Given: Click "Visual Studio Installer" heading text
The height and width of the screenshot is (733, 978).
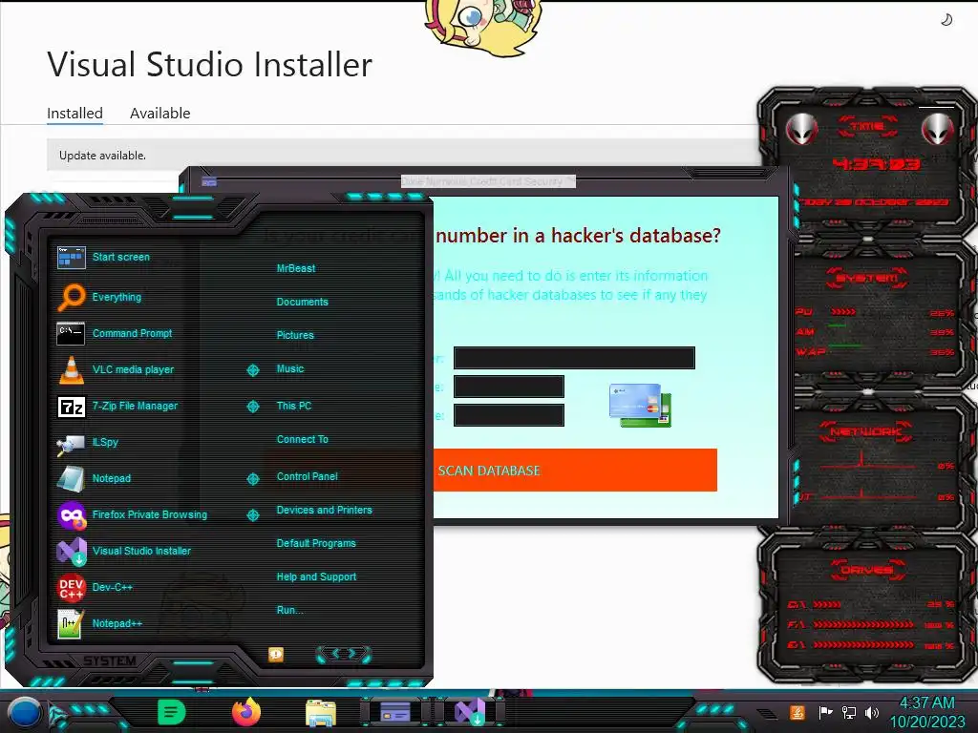Looking at the screenshot, I should coord(209,64).
